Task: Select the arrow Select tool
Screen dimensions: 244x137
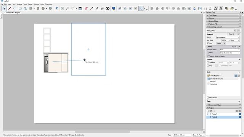Action: pos(4,8)
